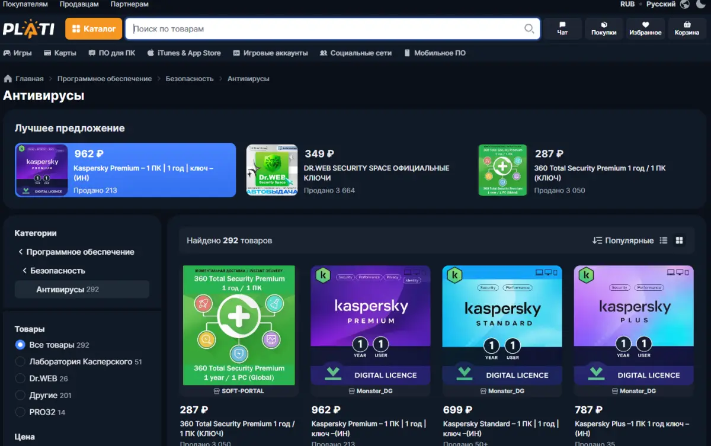Open Kaspersky Plus product grid image
The width and height of the screenshot is (711, 446).
pos(634,325)
